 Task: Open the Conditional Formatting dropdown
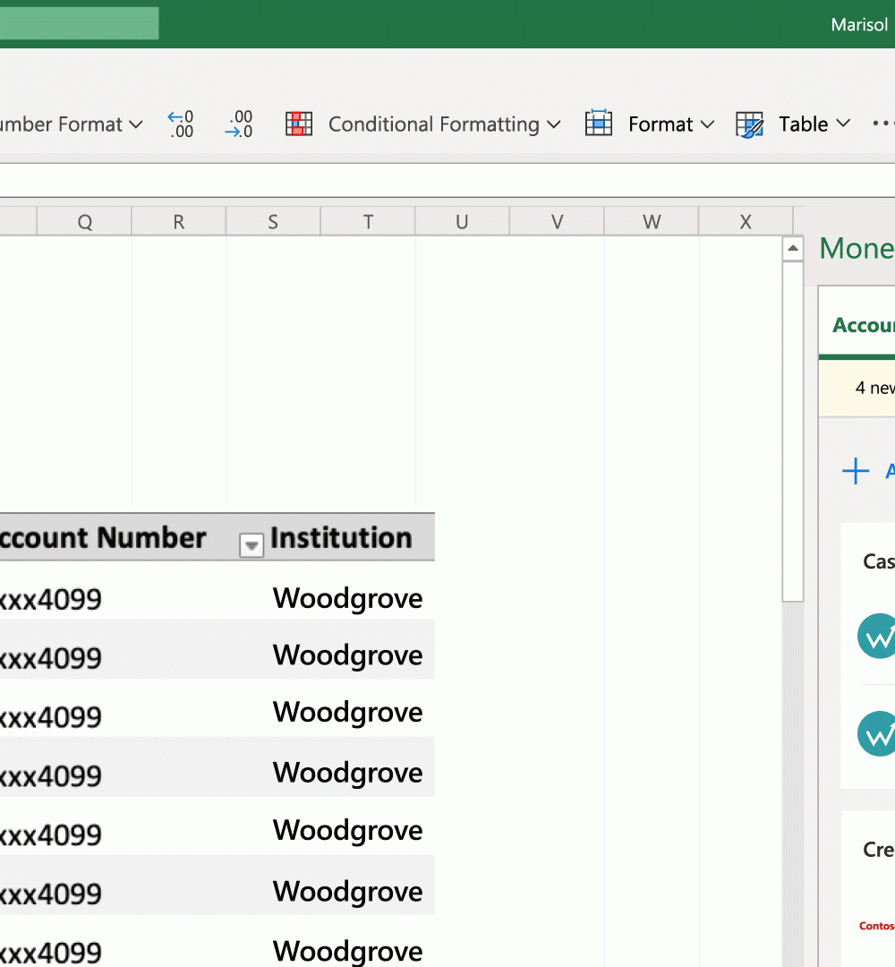(x=422, y=124)
